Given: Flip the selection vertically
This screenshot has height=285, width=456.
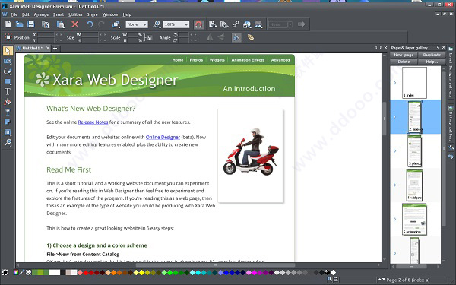Looking at the screenshot, I should click(x=221, y=37).
